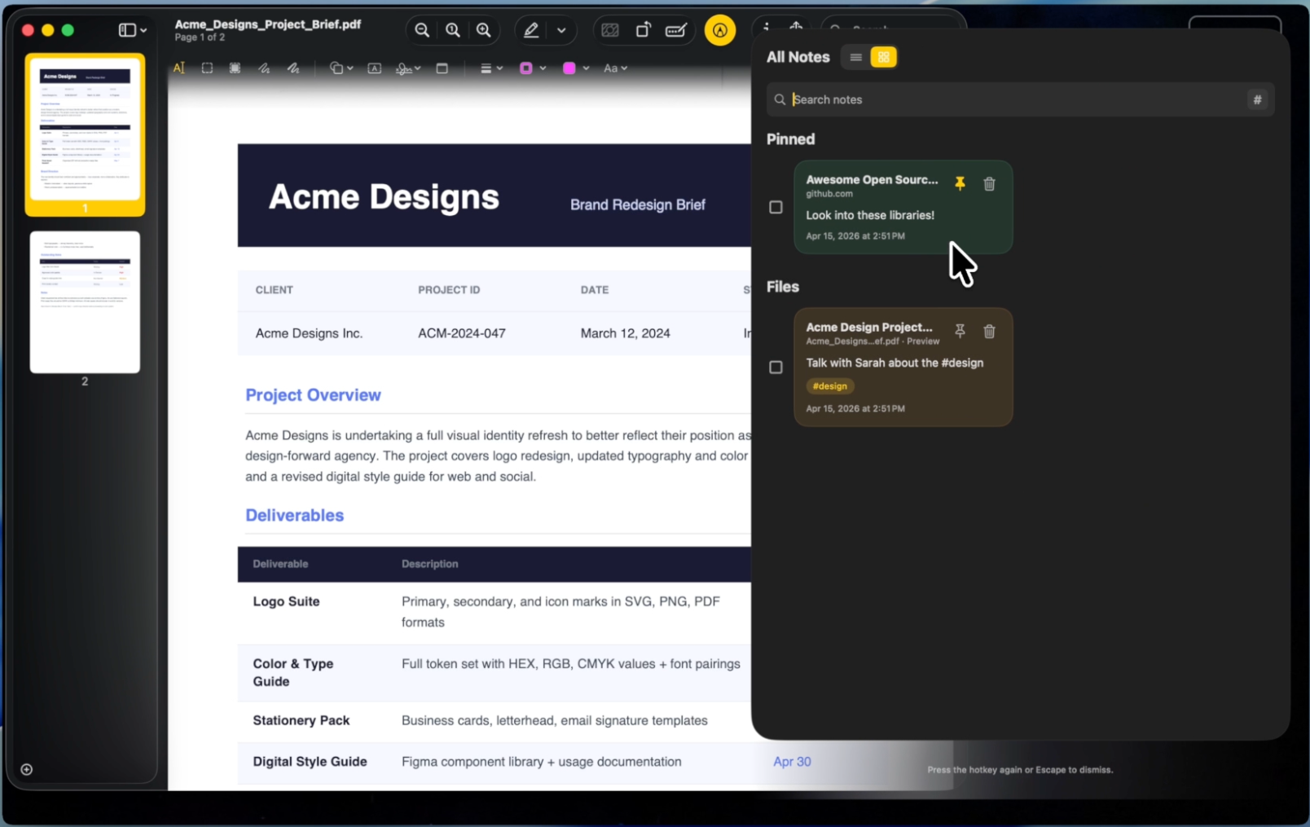Click the Stationery Pack row label
This screenshot has width=1310, height=827.
pyautogui.click(x=301, y=720)
